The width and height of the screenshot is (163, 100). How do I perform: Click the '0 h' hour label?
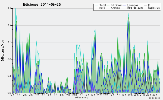pos(12,95)
